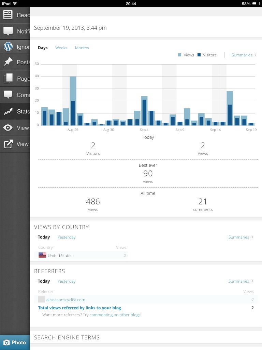Open allseasonscyclist.com referrer link
This screenshot has width=262, height=350.
click(x=65, y=300)
